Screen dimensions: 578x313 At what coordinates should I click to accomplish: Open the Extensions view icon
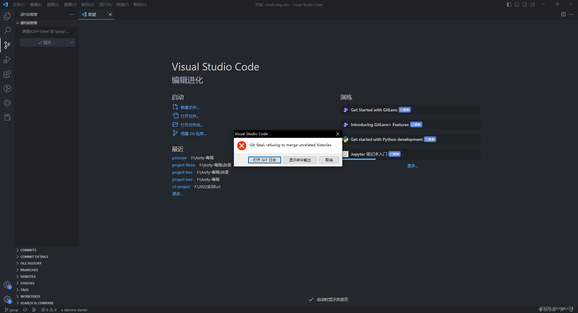(x=7, y=74)
